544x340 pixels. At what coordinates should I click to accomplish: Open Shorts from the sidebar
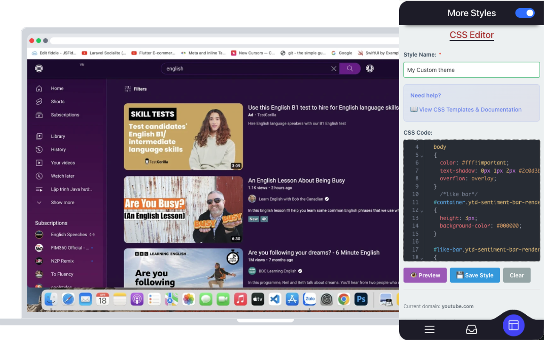57,102
